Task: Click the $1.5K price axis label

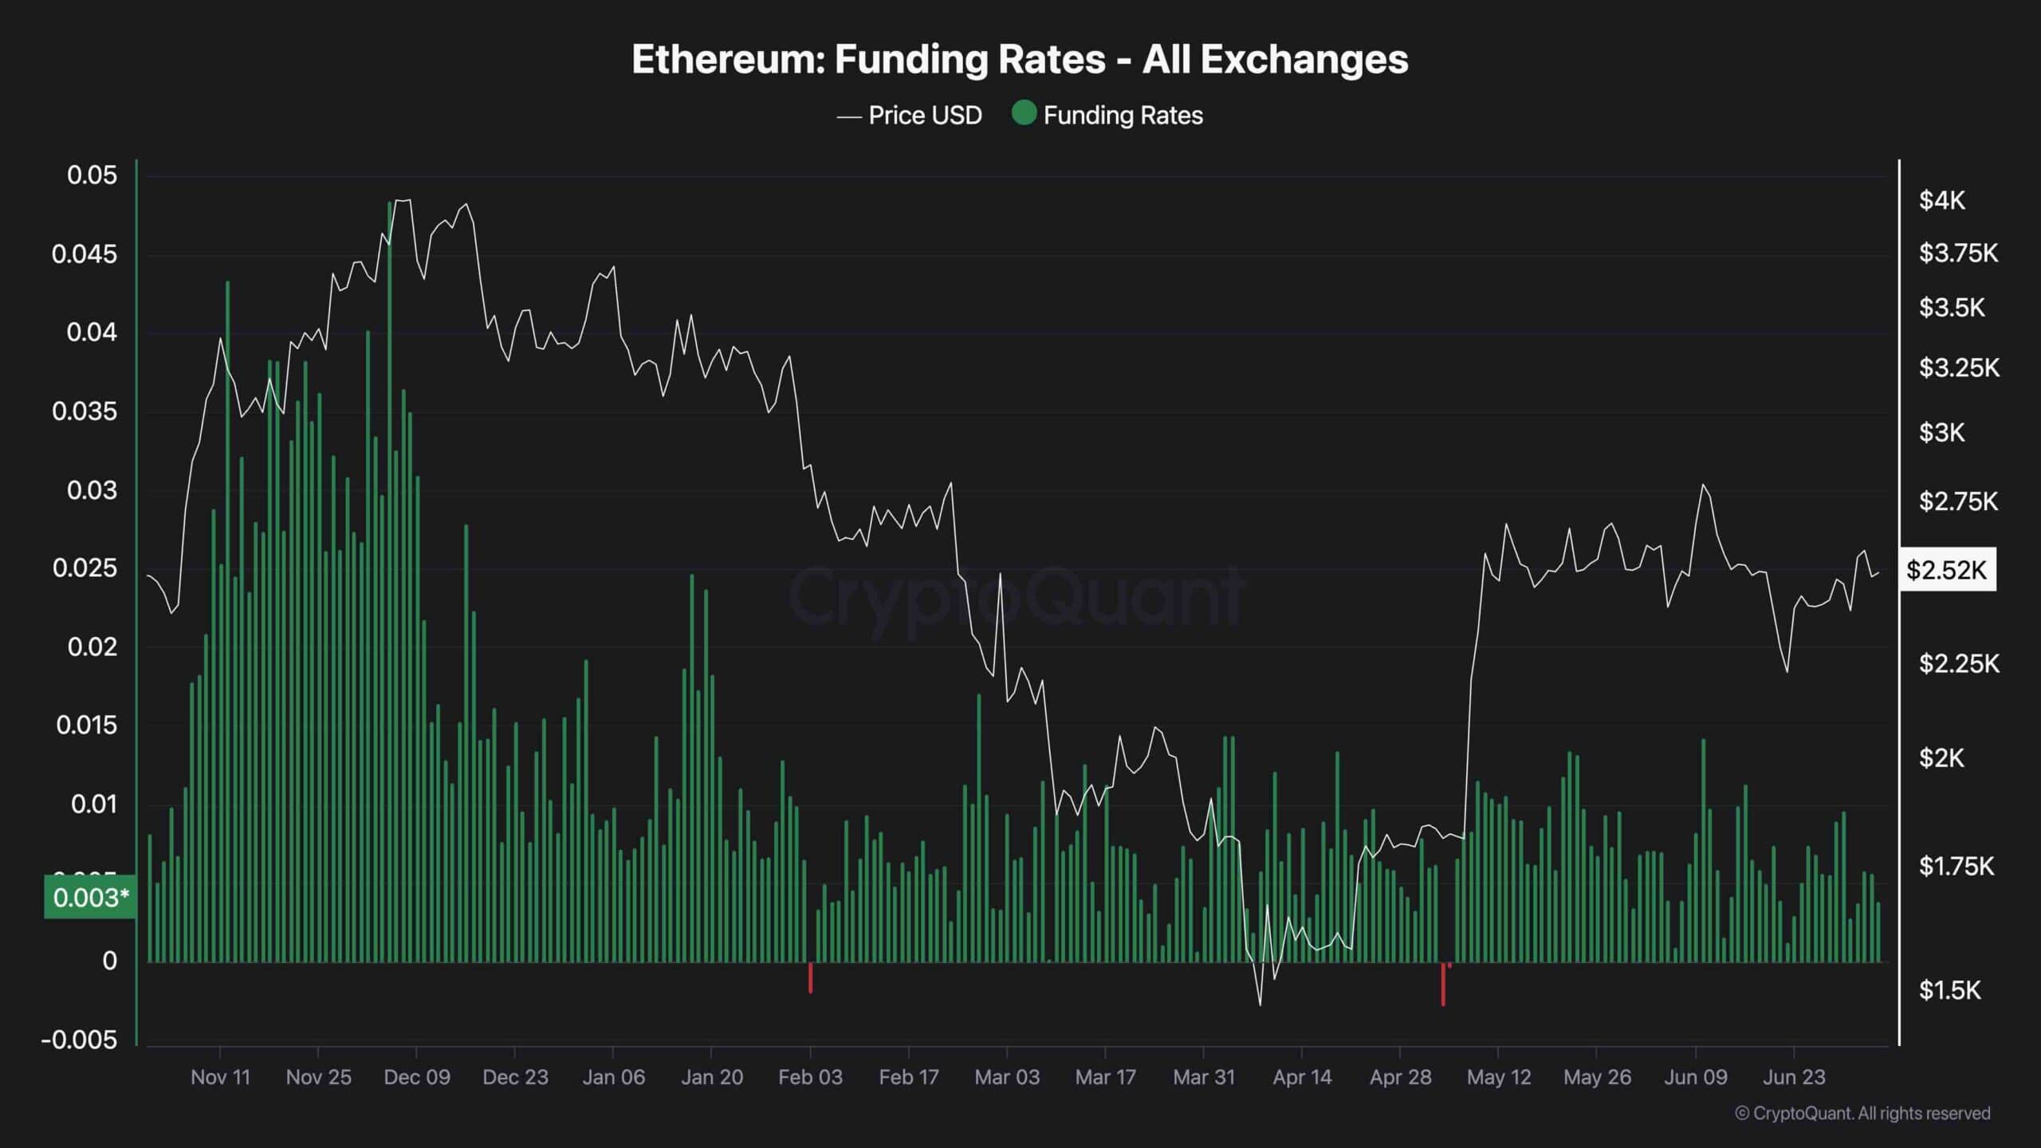Action: point(1949,990)
